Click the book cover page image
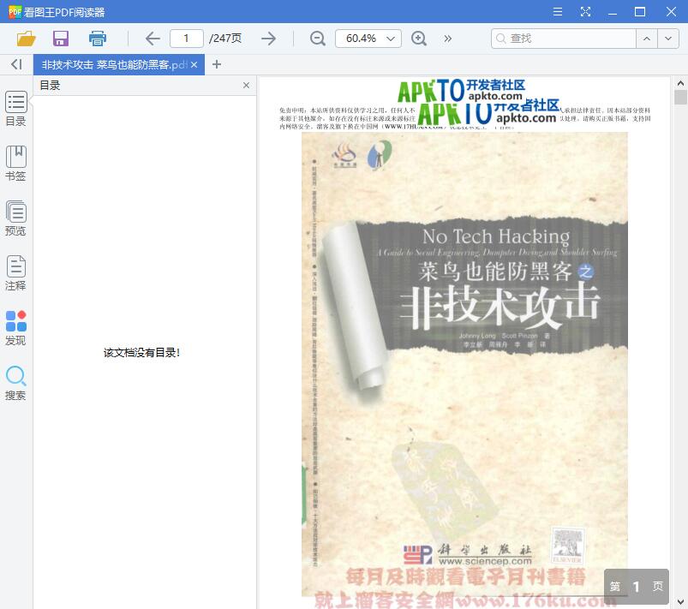Screen dimensions: 688x609 pos(464,364)
